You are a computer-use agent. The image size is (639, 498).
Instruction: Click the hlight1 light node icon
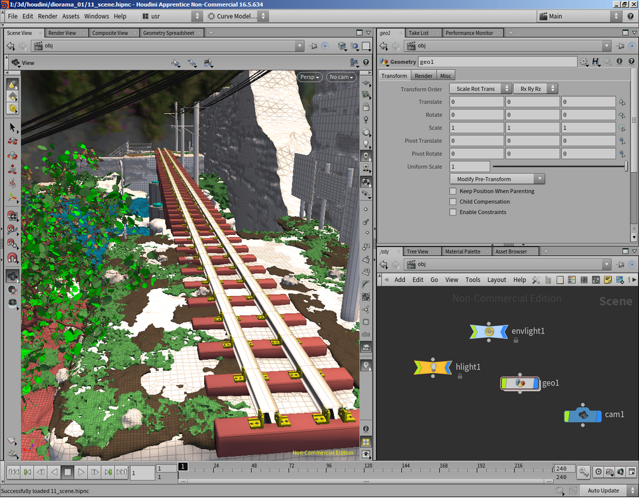click(433, 367)
